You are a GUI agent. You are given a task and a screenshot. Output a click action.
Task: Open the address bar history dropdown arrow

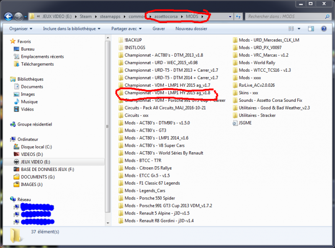[230, 17]
